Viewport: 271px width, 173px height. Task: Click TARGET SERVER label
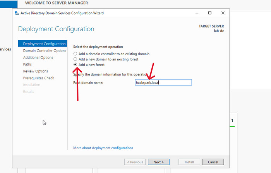coord(211,26)
